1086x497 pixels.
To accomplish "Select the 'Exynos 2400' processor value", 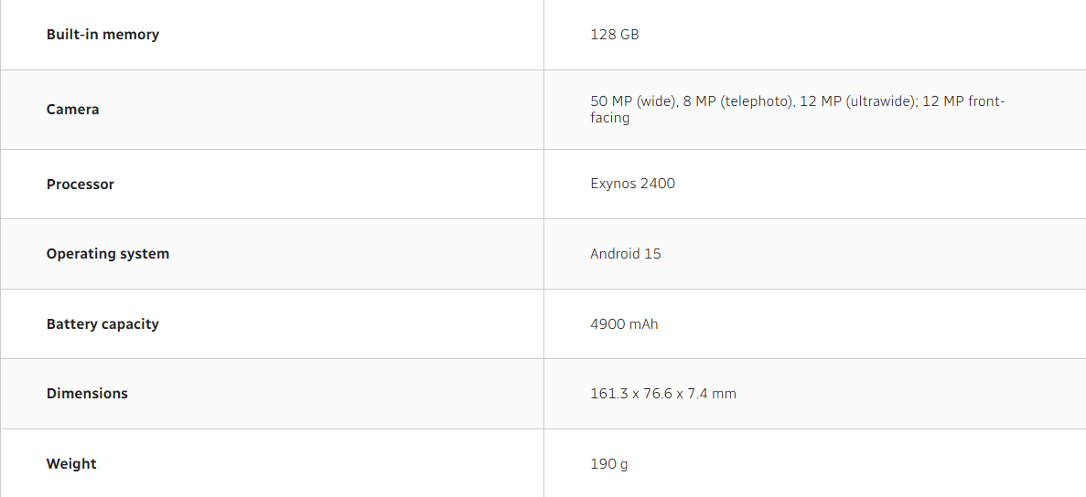I will [632, 184].
